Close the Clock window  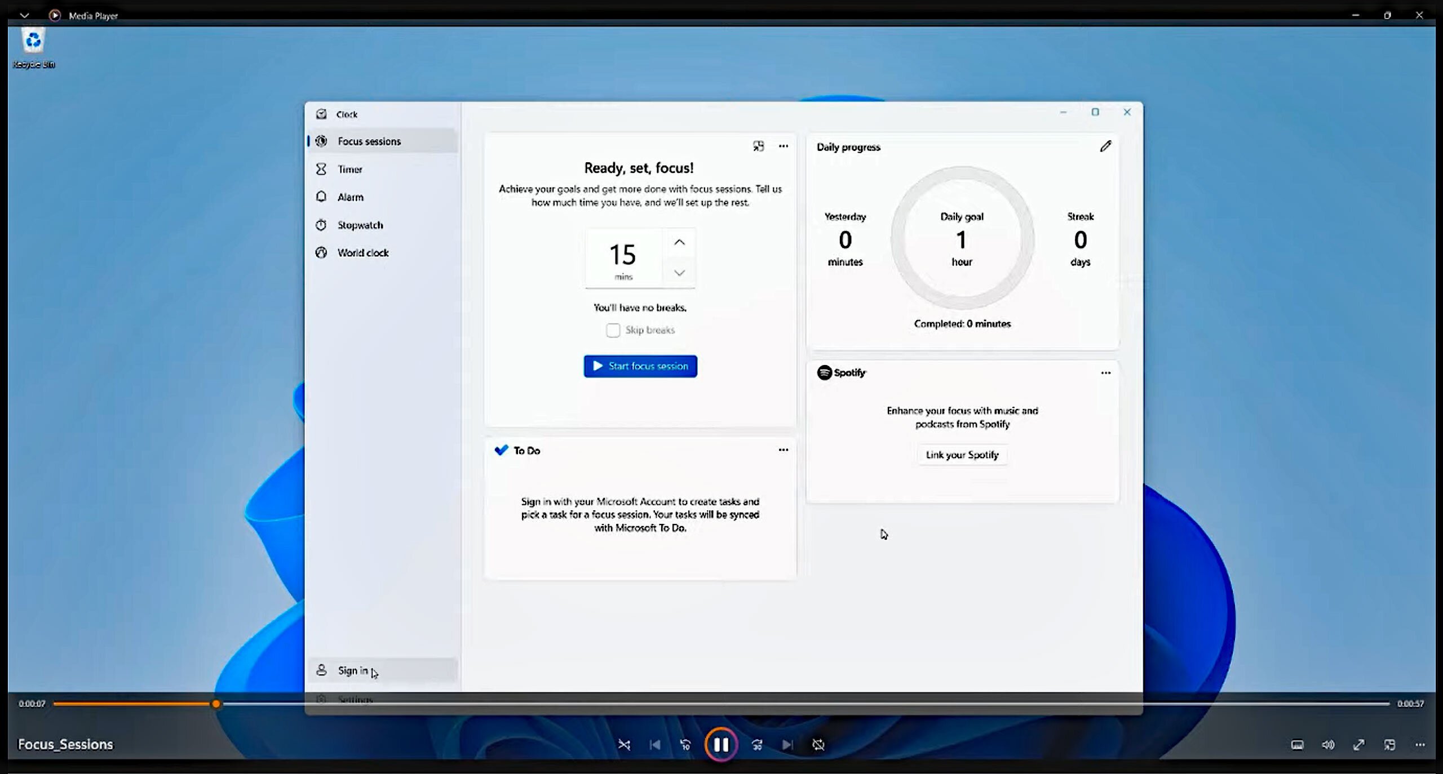1127,112
